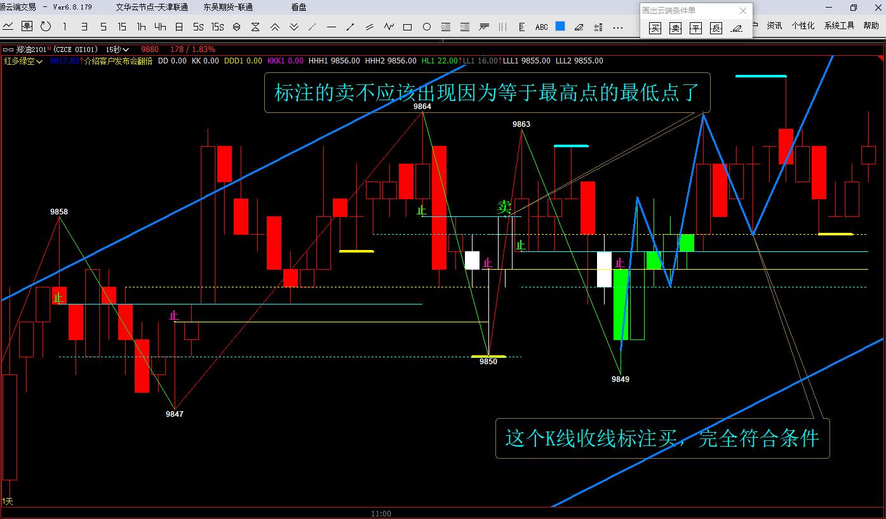
Task: Click the 卖 (sell) condition order button
Action: [x=676, y=28]
